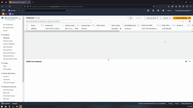Open the AWS logo home link
This screenshot has height=108, width=193.
(x=3, y=10)
